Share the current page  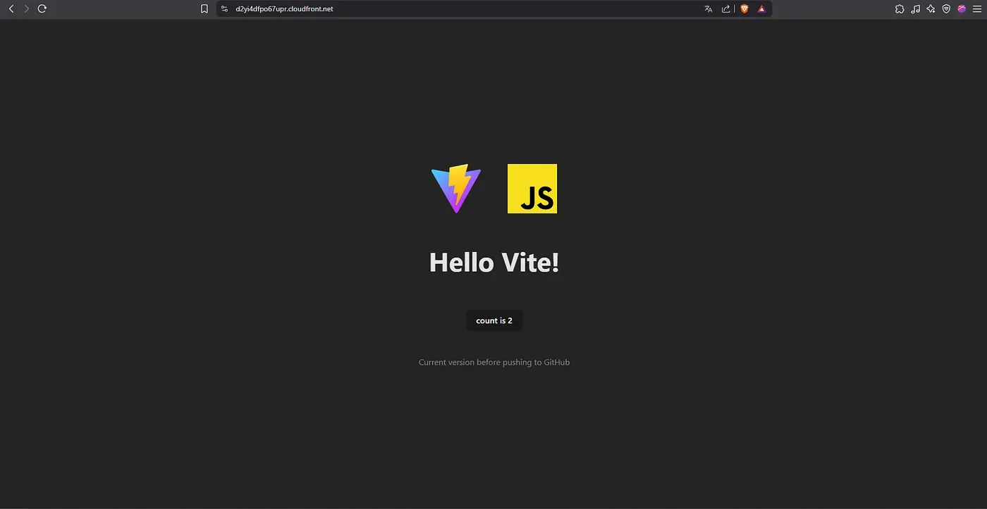coord(725,8)
